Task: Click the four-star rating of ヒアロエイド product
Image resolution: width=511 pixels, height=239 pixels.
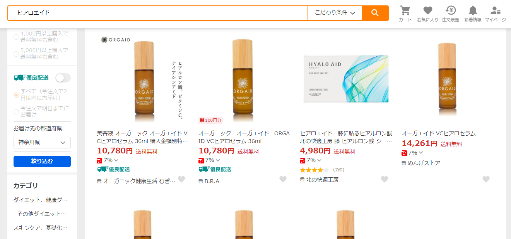Action: 314,170
